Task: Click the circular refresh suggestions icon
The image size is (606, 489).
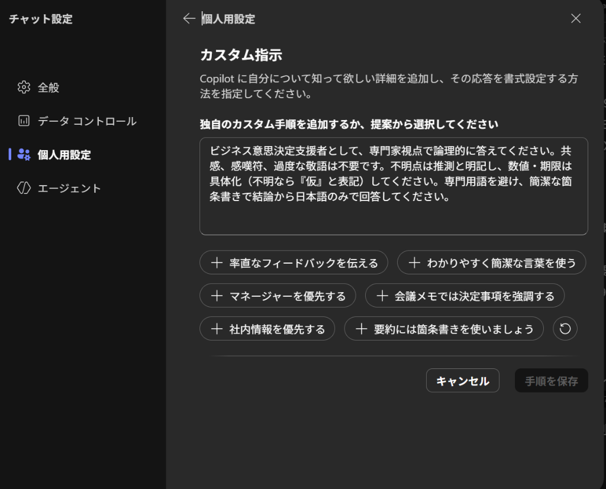Action: [x=565, y=329]
